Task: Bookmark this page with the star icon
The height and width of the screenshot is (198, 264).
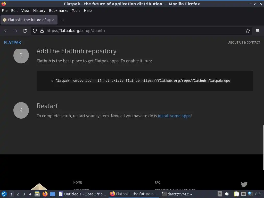Action: pyautogui.click(x=248, y=31)
